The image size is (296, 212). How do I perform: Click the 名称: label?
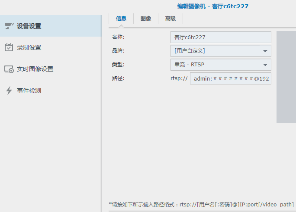[118, 37]
